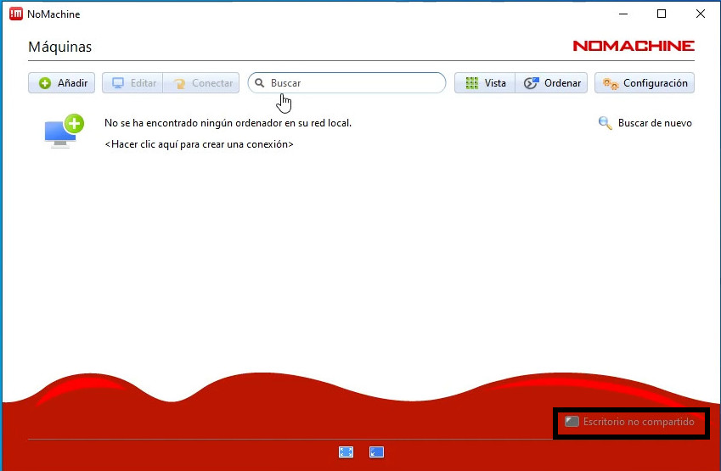This screenshot has height=471, width=721.
Task: Minimize the NoMachine window
Action: coord(623,14)
